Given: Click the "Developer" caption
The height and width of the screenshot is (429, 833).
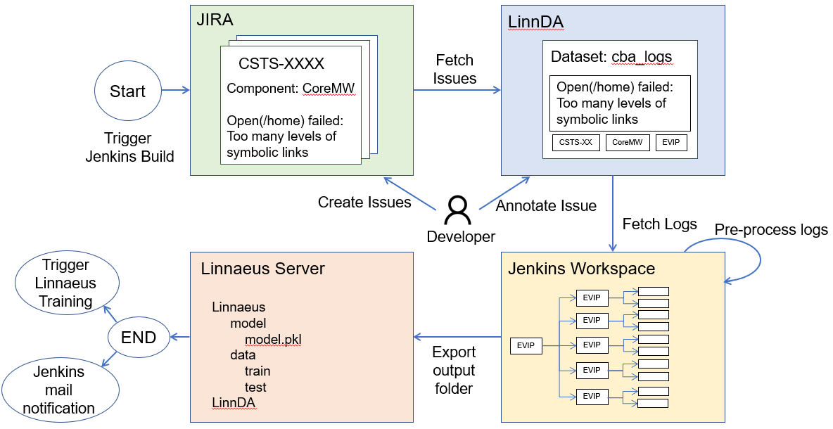Looking at the screenshot, I should (x=461, y=236).
